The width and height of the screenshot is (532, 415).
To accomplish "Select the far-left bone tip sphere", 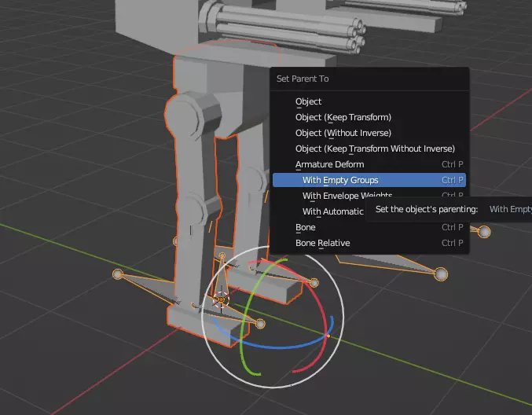I will tap(118, 274).
